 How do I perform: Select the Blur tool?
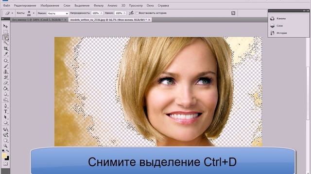[5, 94]
